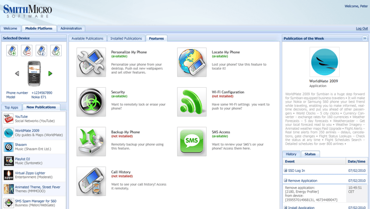Click the SMS Access title
Screen dimensions: 370x209
tap(221, 132)
